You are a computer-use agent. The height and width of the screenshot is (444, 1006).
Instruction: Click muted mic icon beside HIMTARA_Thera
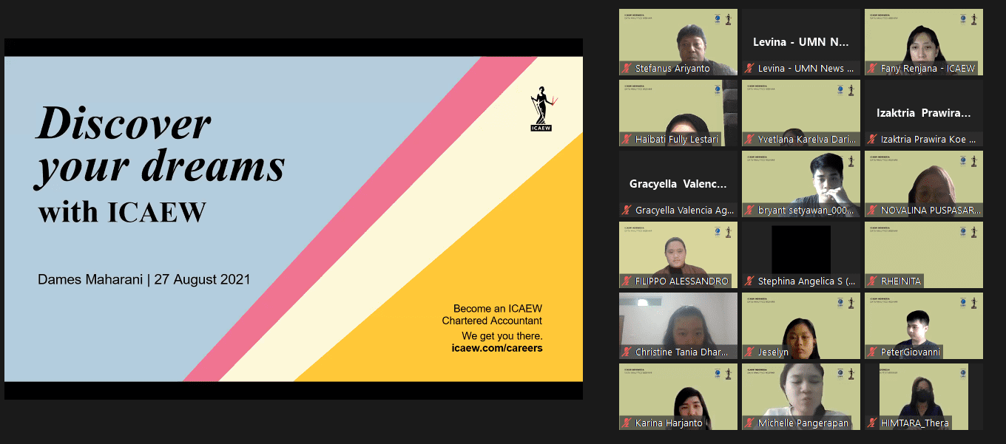[872, 423]
